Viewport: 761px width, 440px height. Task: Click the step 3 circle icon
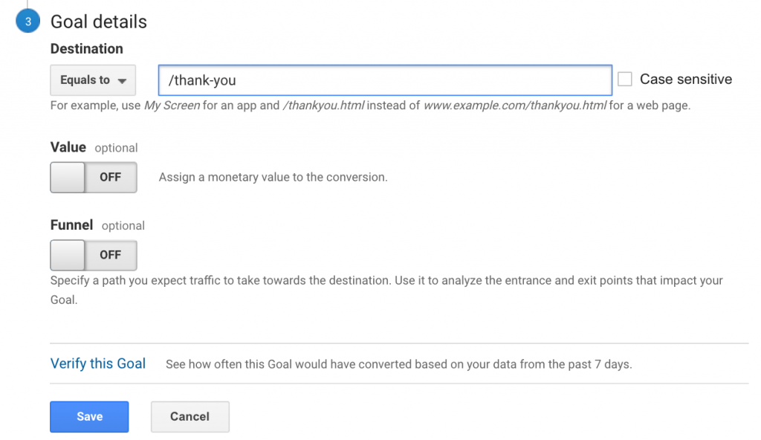(x=27, y=22)
